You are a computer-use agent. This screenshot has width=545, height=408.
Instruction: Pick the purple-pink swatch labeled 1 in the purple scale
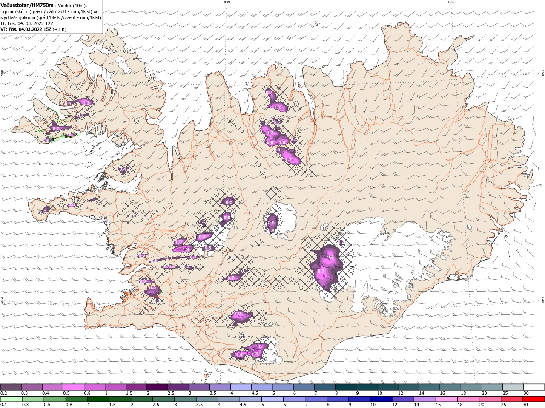click(115, 387)
